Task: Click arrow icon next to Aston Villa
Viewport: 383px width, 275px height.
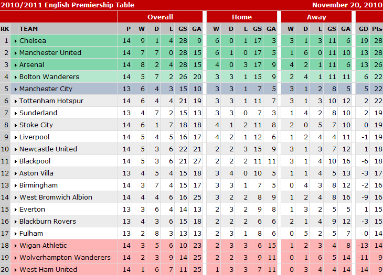Action: (15, 173)
